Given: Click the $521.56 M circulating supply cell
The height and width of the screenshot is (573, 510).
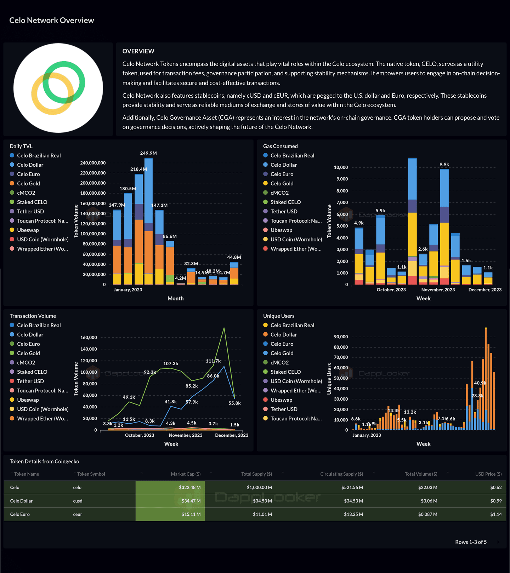Looking at the screenshot, I should [x=352, y=487].
